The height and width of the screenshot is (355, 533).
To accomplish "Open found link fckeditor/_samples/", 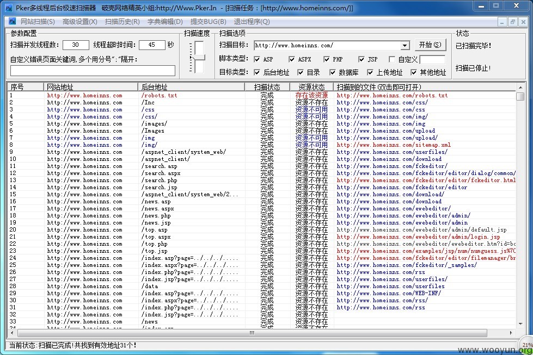I will click(x=407, y=265).
